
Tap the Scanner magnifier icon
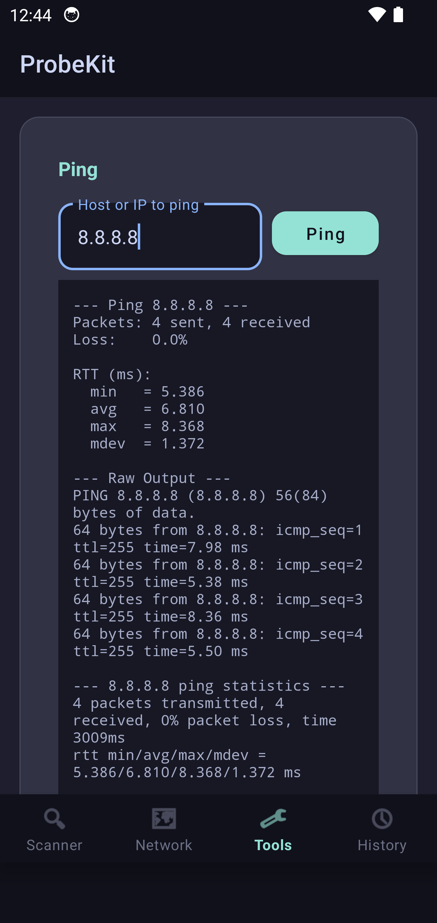[54, 819]
